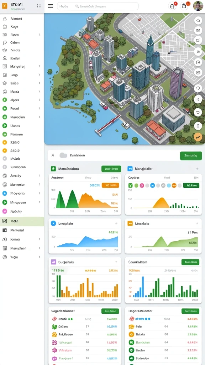Click the top map tool icon
The height and width of the screenshot is (365, 205).
[198, 20]
